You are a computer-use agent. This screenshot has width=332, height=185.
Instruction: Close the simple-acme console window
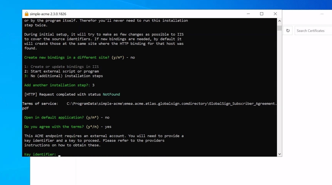click(275, 14)
